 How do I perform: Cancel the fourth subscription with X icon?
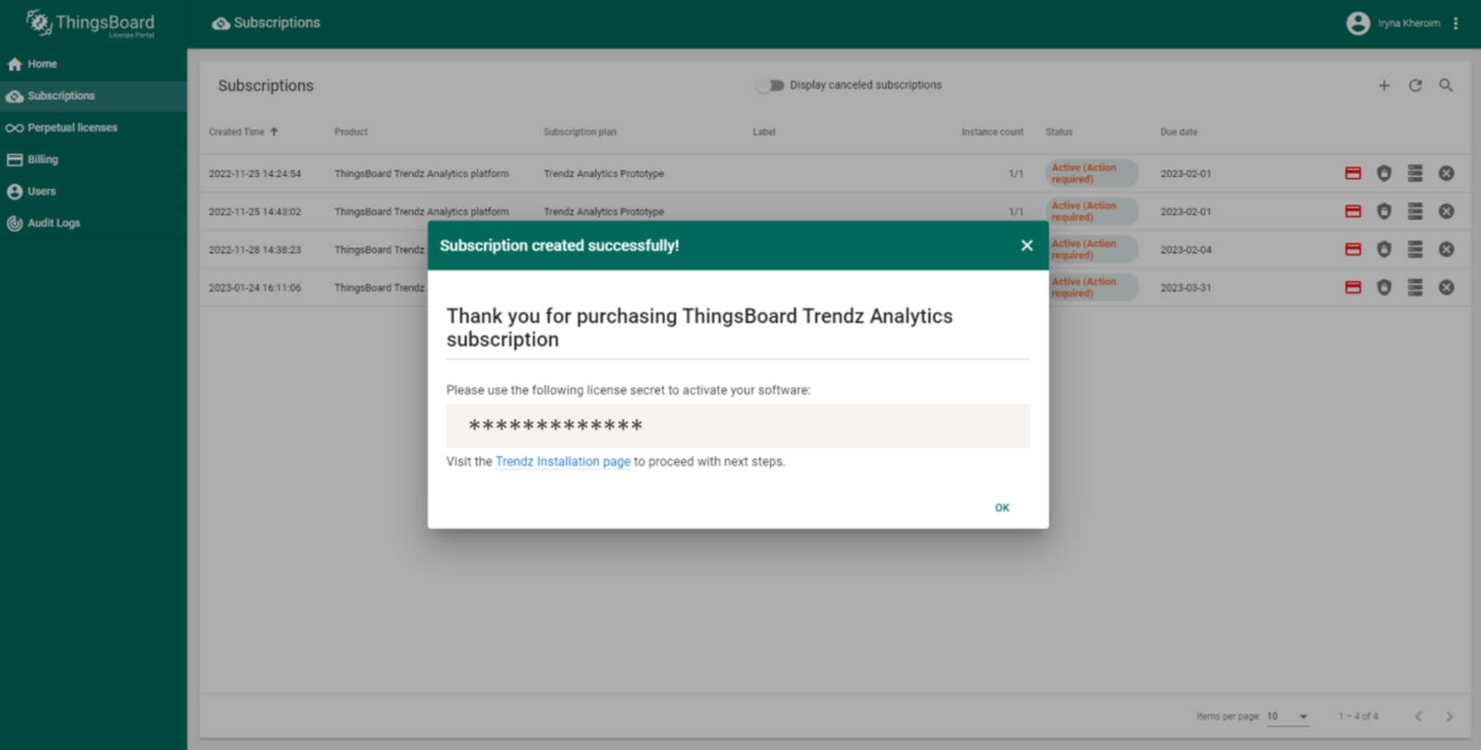coord(1445,288)
